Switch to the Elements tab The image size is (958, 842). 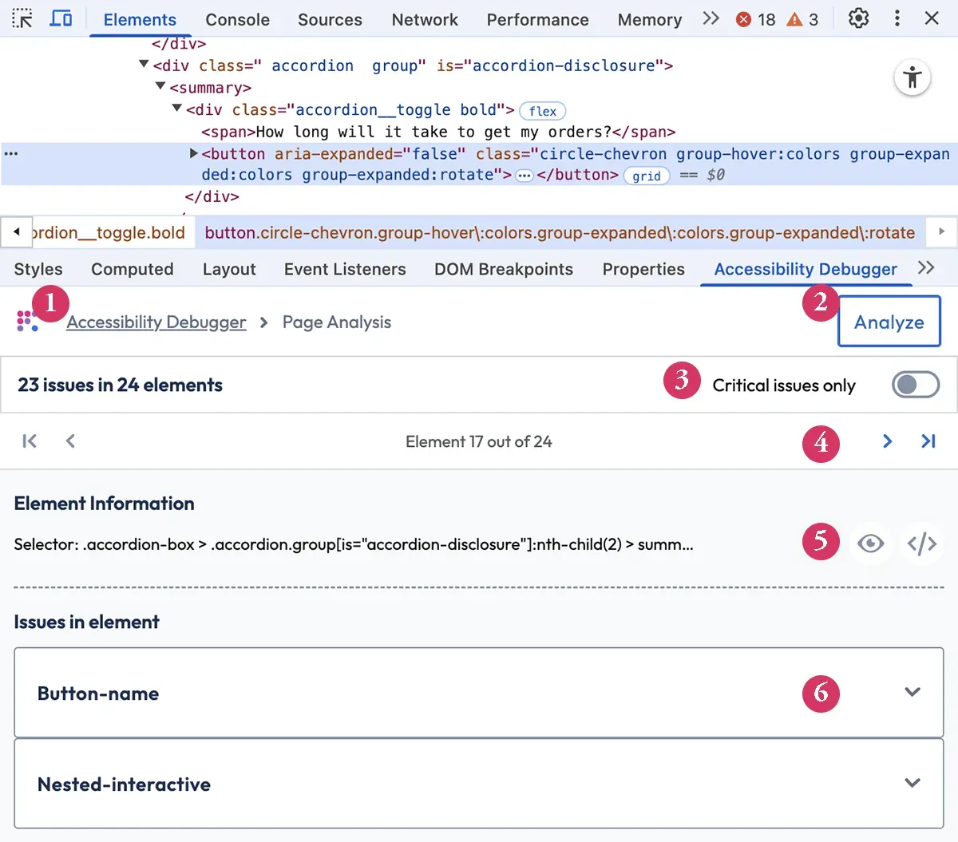point(140,19)
